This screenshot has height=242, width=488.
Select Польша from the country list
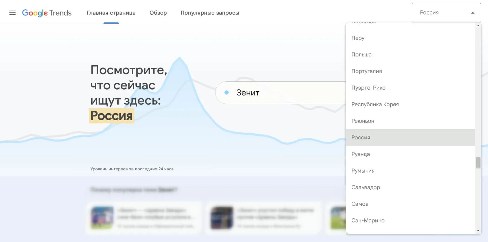point(411,54)
